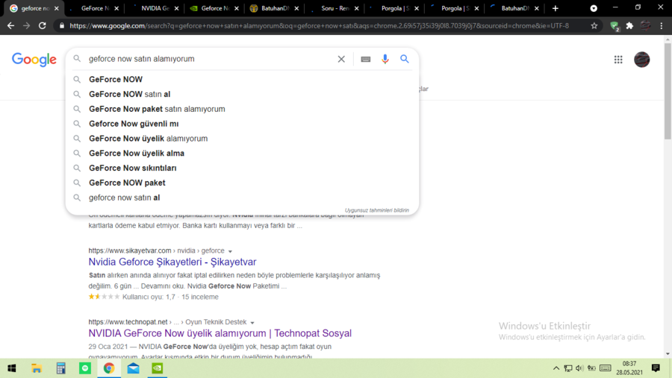
Task: Click the Google logo
Action: [x=34, y=60]
